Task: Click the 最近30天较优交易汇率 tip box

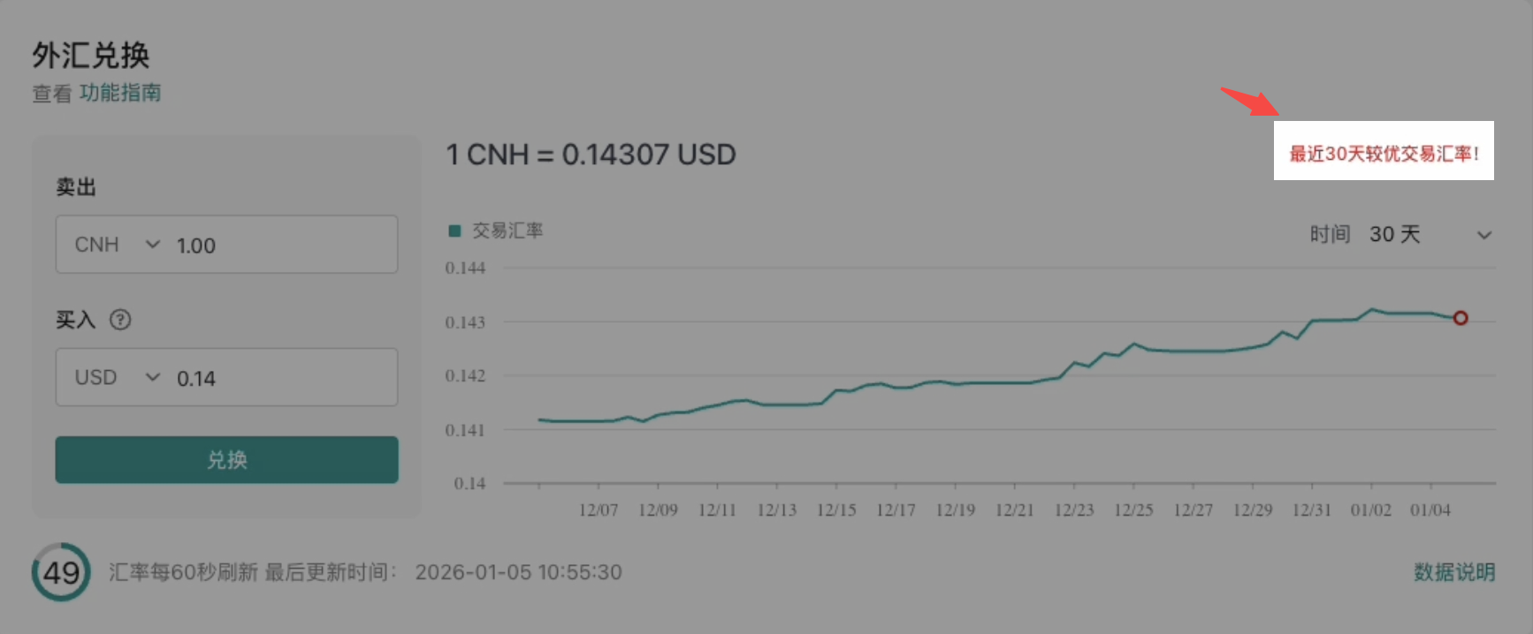Action: point(1384,152)
